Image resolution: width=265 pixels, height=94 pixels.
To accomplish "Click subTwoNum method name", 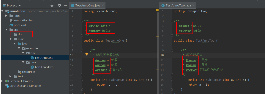I will pos(213,80).
